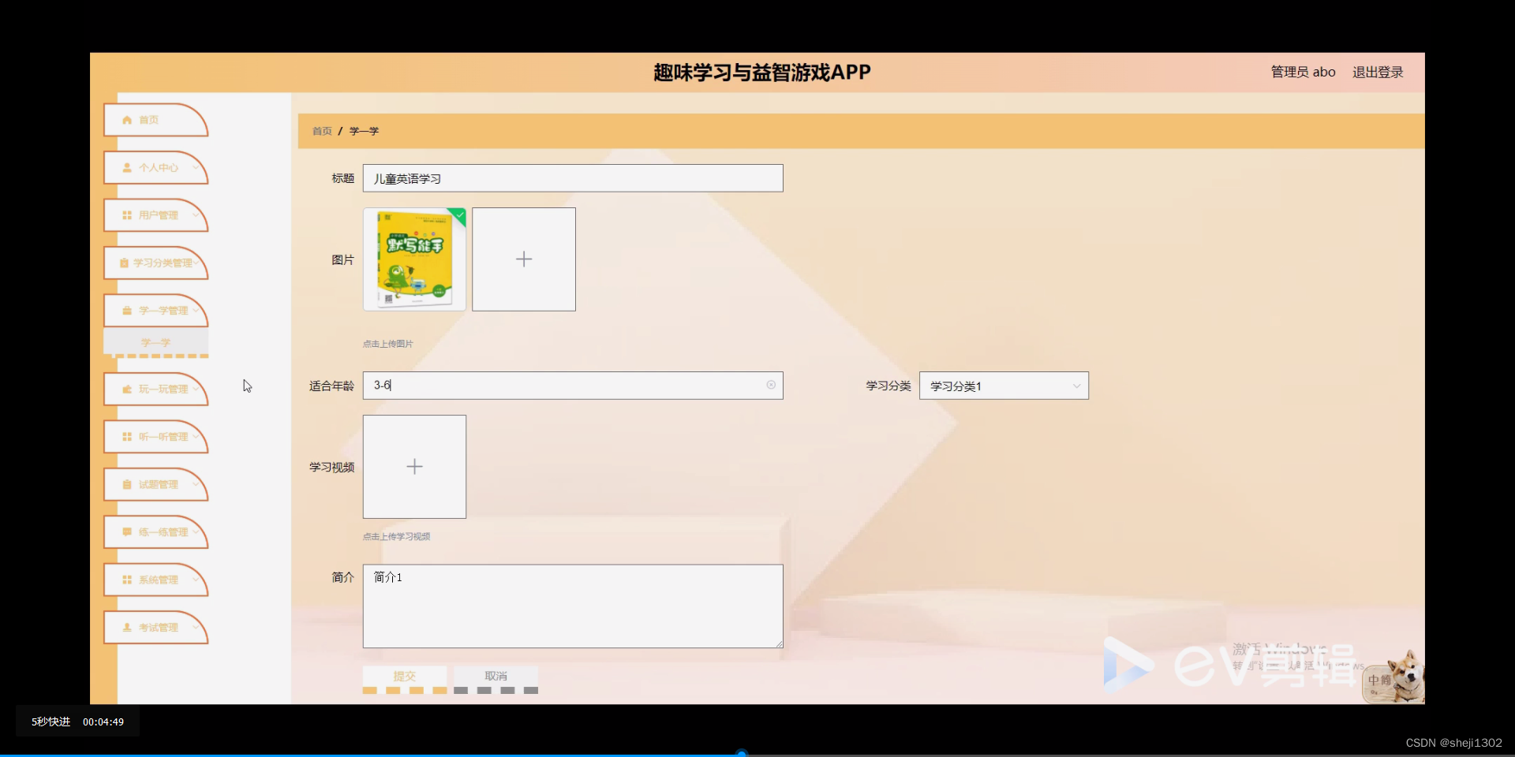1515x757 pixels.
Task: Click 退出登录 in the top bar
Action: click(x=1377, y=72)
